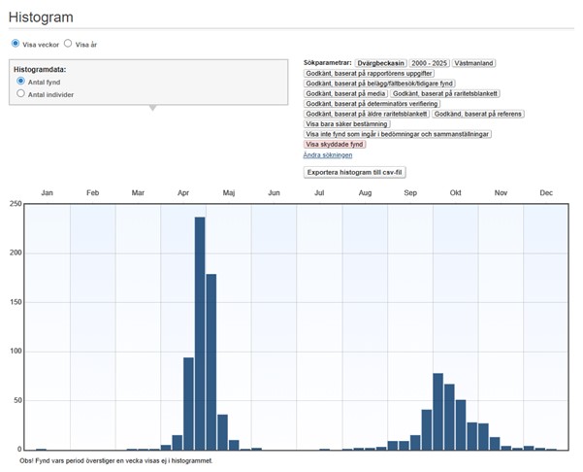This screenshot has width=583, height=472.
Task: Select the 'Visa veckor' radio button
Action: click(x=16, y=44)
